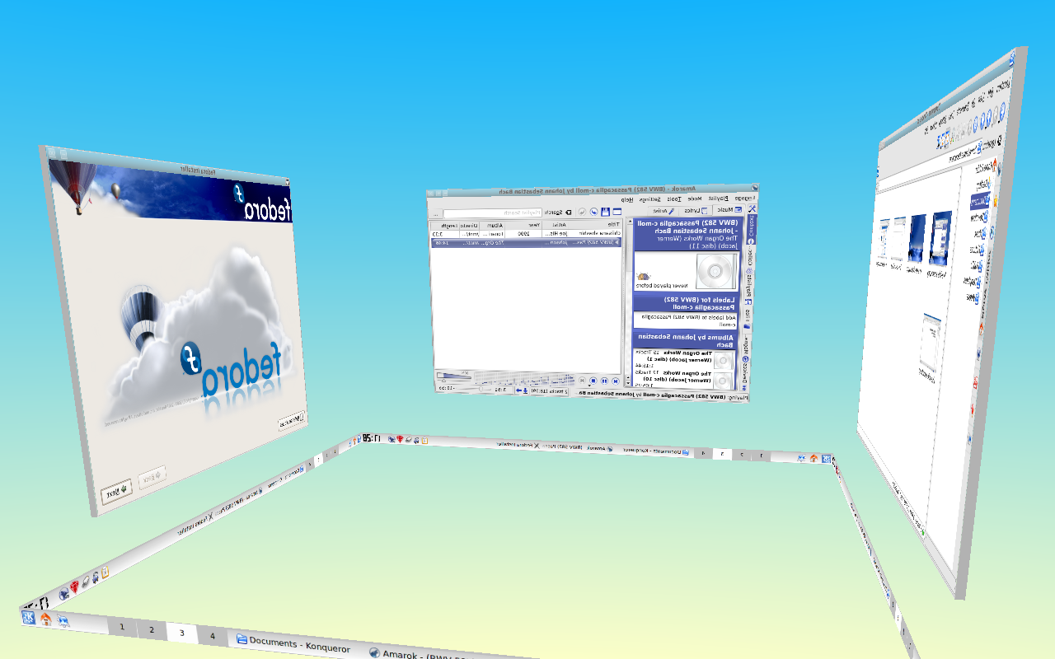Open Amarok Tools menu

click(x=674, y=199)
